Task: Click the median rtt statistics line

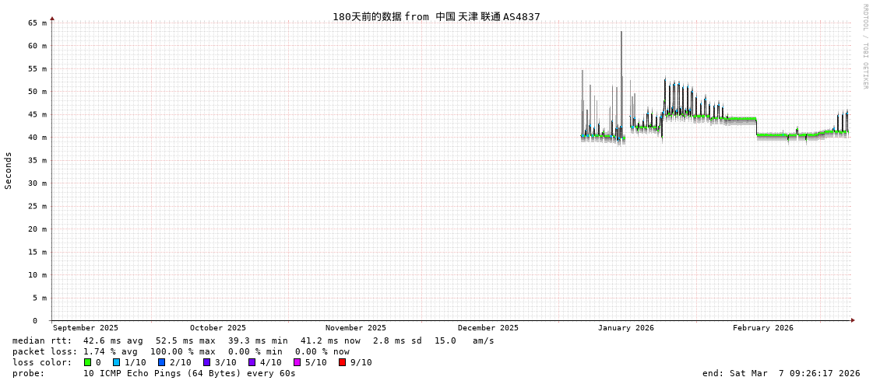Action: click(253, 340)
